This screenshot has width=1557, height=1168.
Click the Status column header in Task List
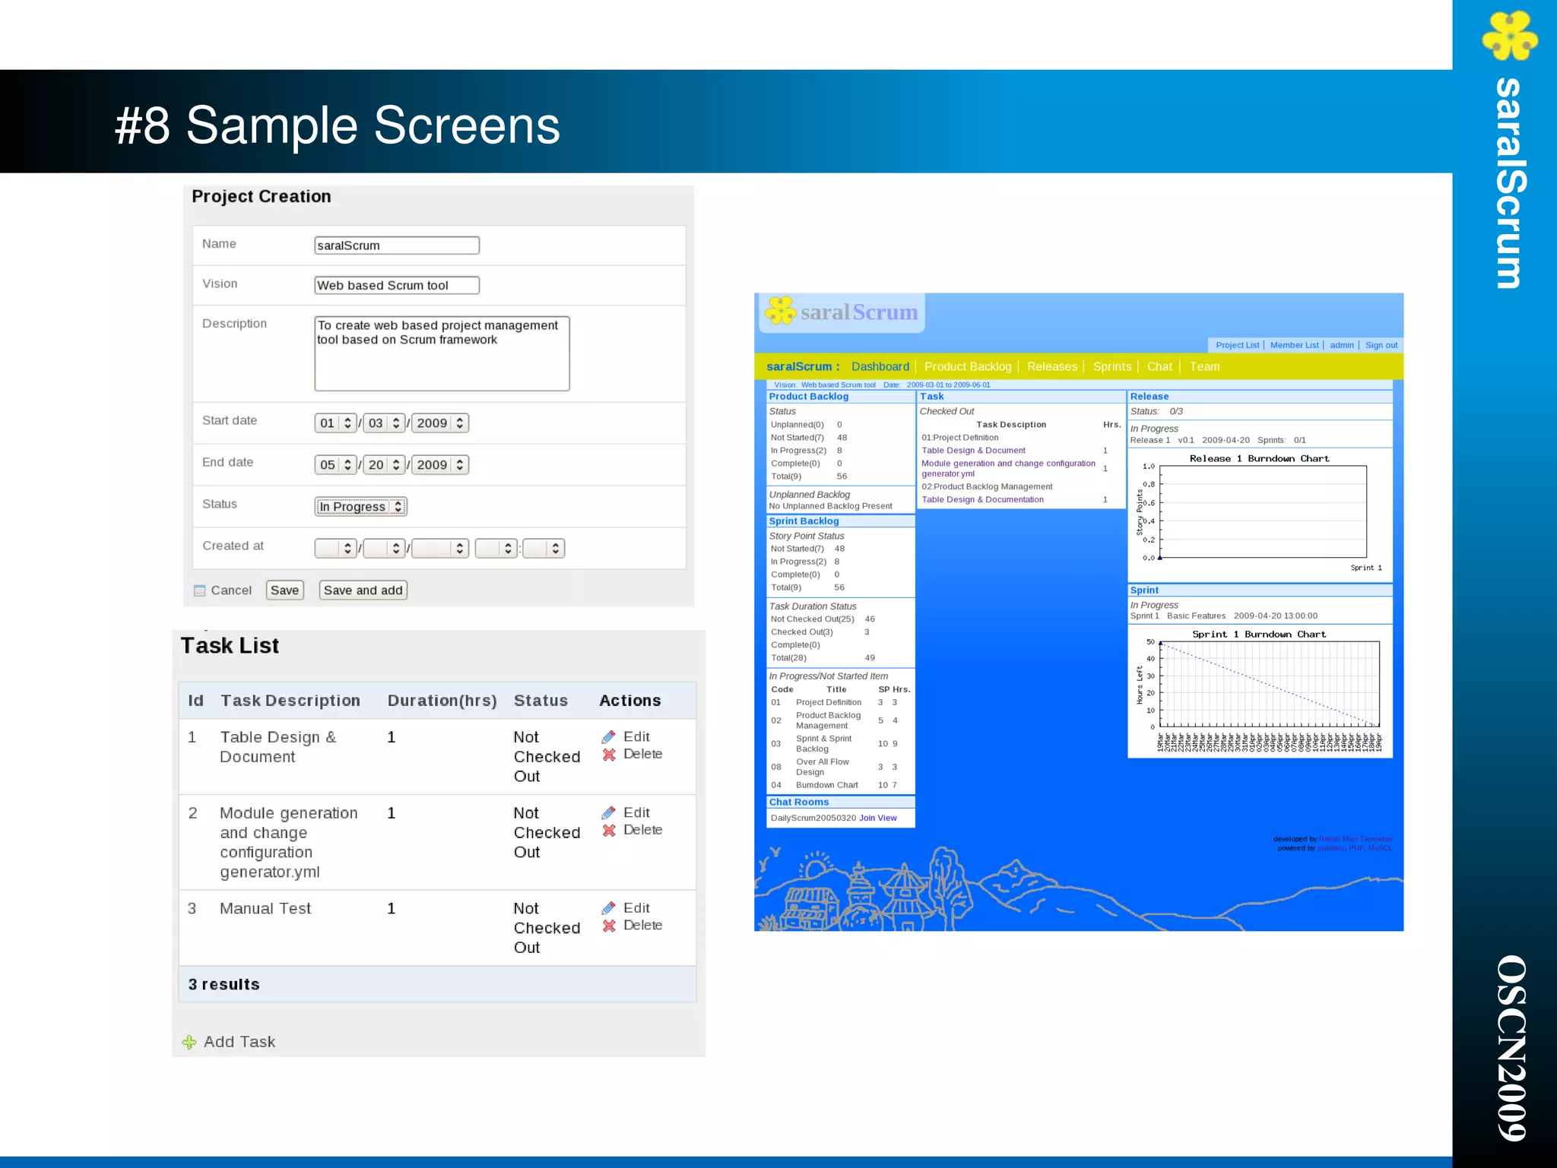(x=541, y=701)
